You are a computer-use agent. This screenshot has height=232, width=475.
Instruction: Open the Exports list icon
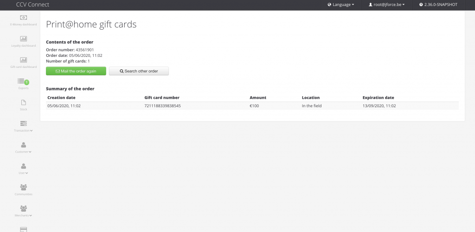click(21, 81)
